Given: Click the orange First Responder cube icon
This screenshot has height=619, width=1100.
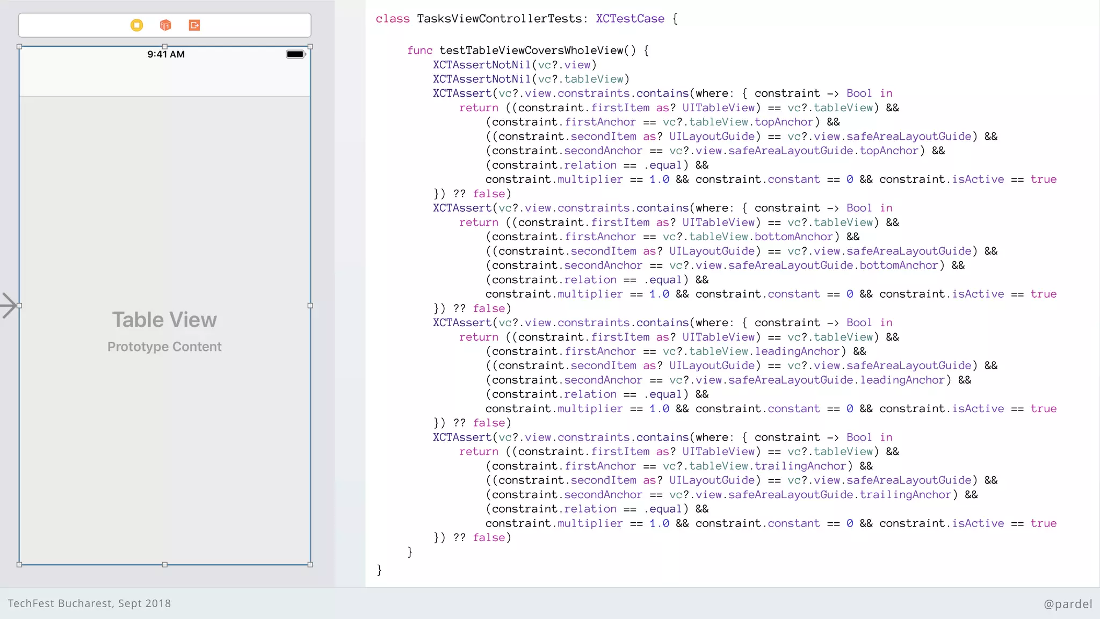Looking at the screenshot, I should 165,25.
